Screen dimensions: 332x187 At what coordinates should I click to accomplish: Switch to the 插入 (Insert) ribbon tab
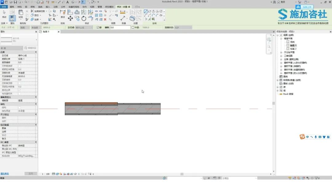click(48, 7)
